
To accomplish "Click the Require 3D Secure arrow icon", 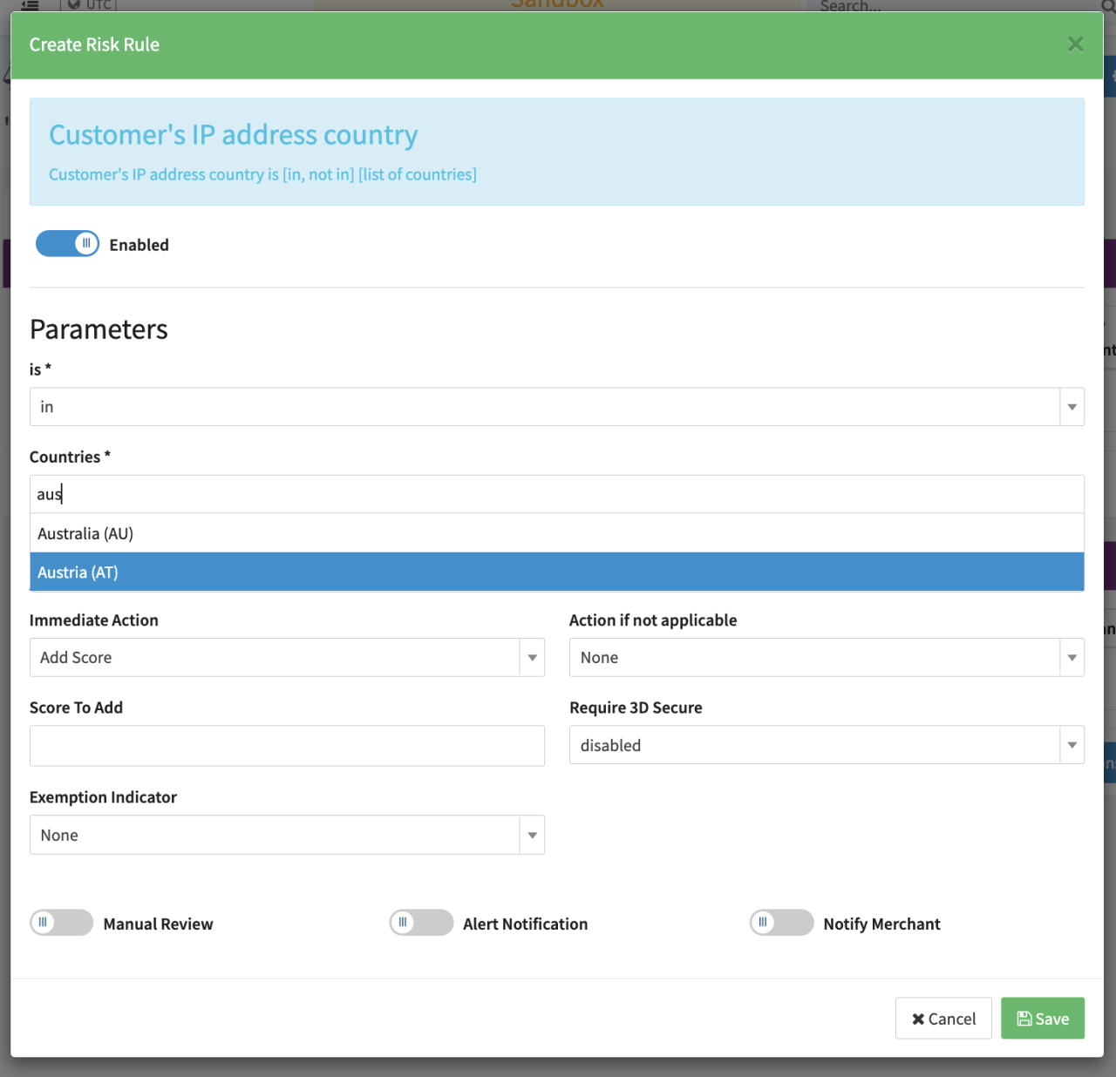I will (x=1072, y=746).
